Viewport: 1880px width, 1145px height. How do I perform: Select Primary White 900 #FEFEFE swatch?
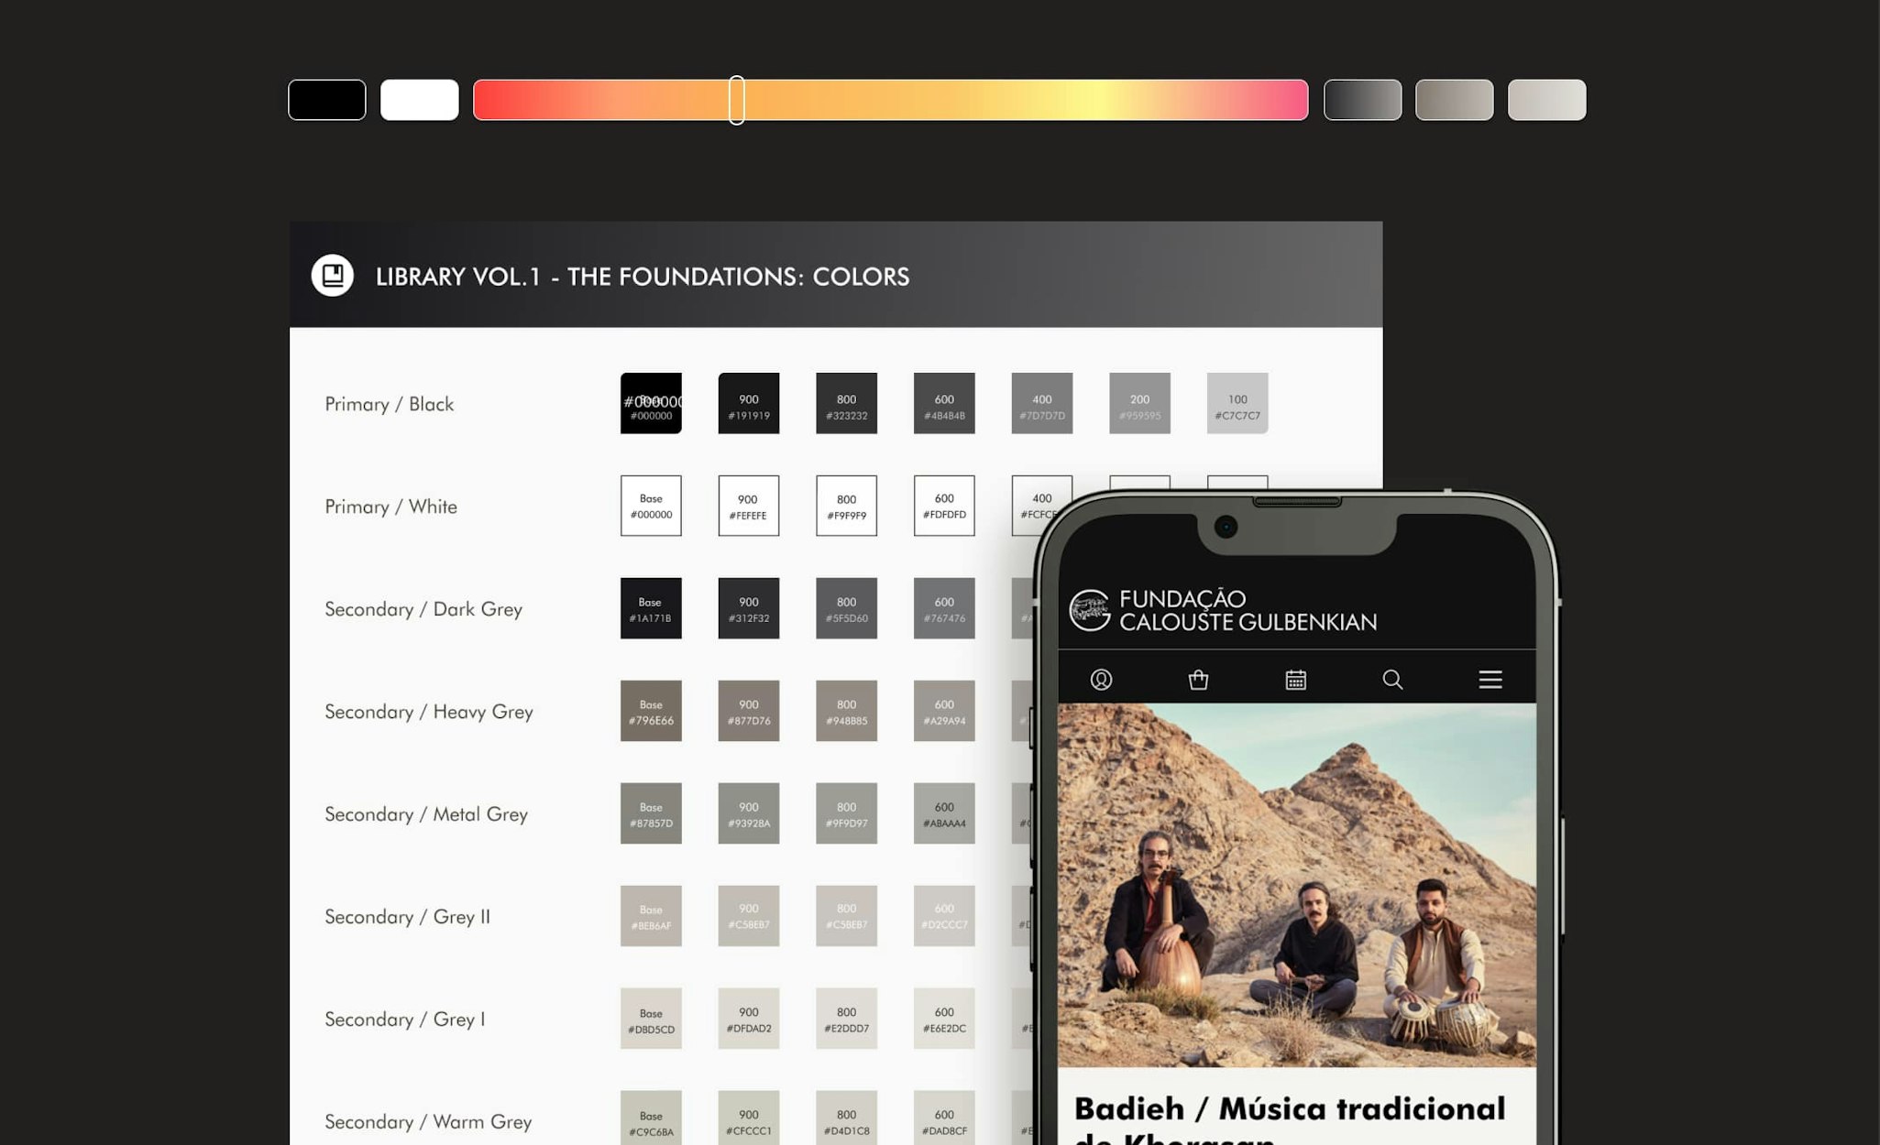coord(749,506)
